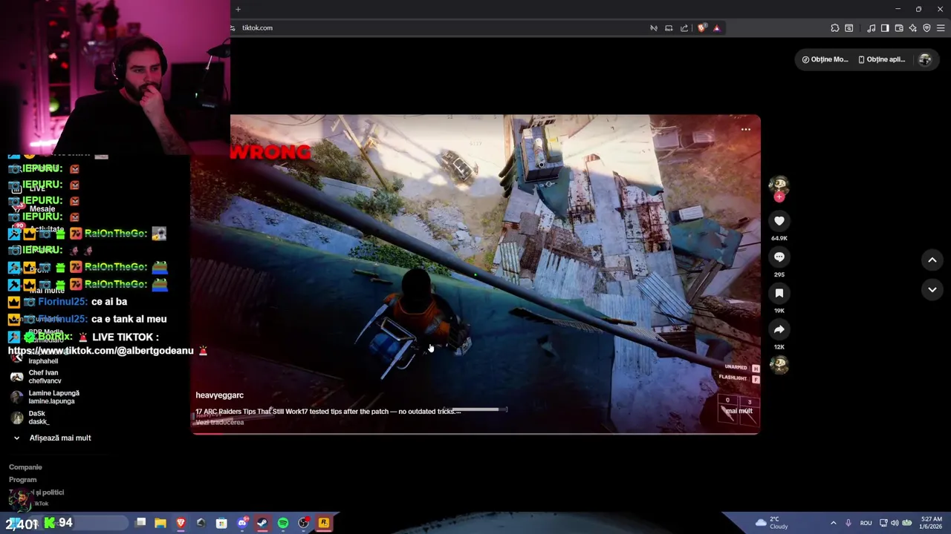The height and width of the screenshot is (534, 951).
Task: Toggle the browser sidebar panel icon
Action: [885, 28]
